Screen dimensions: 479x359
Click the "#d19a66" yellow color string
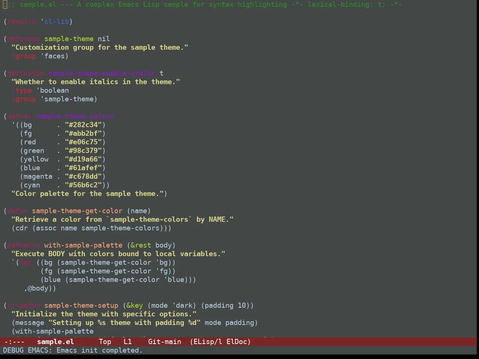[x=83, y=159]
